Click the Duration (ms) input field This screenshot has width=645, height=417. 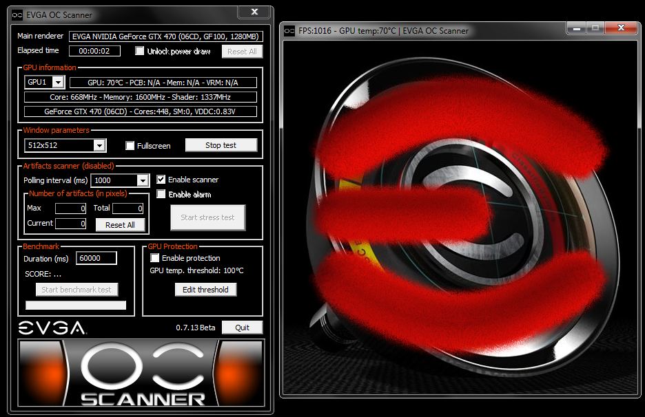(96, 258)
